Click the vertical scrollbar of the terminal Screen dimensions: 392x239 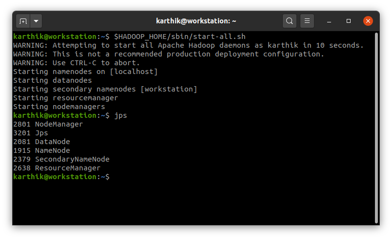click(376, 128)
